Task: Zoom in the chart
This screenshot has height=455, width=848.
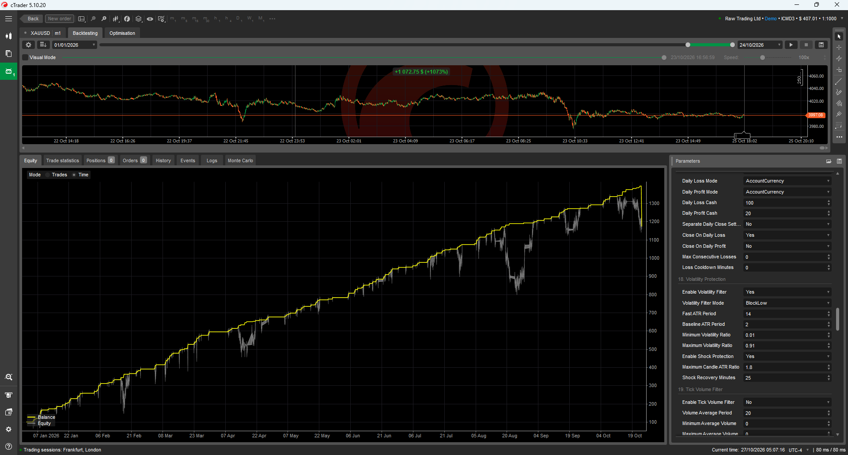Action: 104,19
